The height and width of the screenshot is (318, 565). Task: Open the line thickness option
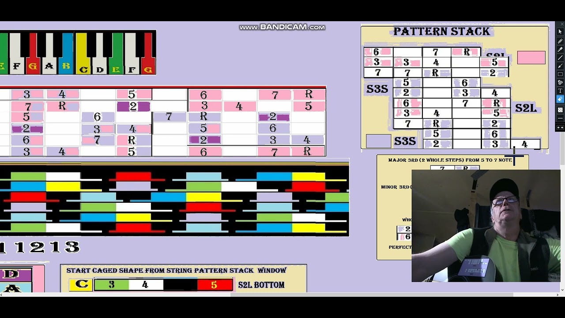(560, 118)
